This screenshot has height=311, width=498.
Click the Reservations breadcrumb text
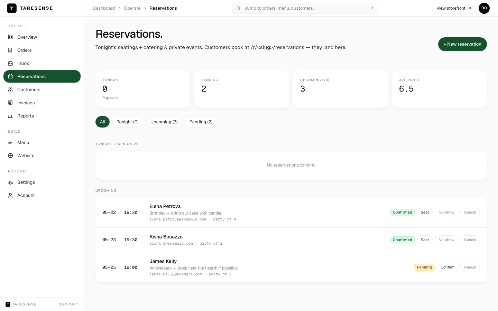163,8
